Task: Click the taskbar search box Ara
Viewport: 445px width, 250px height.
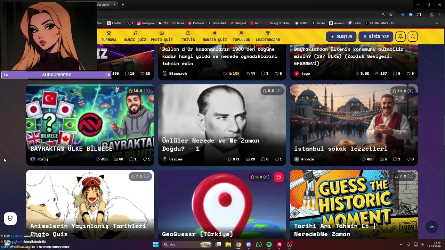Action: 187,244
